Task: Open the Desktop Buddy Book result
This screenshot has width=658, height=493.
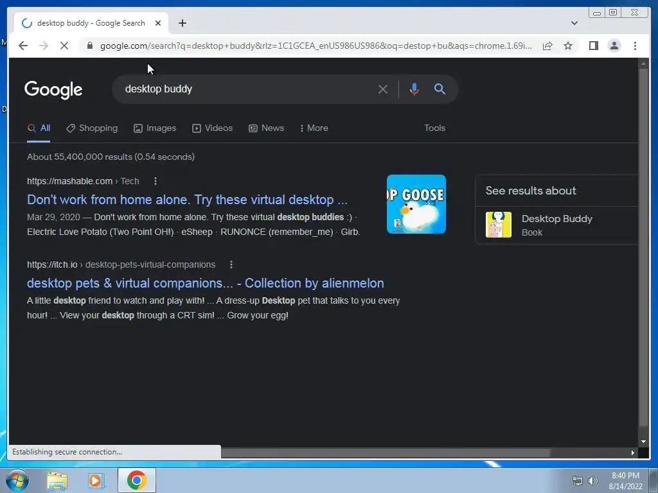Action: (556, 225)
